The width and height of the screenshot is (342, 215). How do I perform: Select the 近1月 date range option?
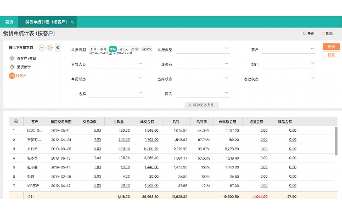134,49
